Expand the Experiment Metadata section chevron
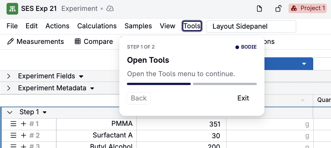This screenshot has height=148, width=331. point(9,88)
